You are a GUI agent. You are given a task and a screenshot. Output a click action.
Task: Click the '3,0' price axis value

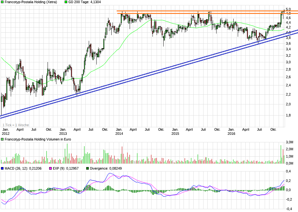[288, 62]
